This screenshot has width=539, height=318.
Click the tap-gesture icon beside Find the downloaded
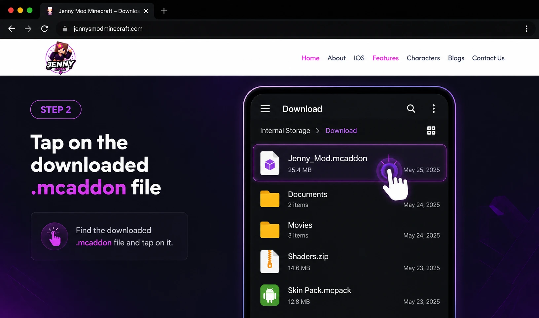(54, 236)
